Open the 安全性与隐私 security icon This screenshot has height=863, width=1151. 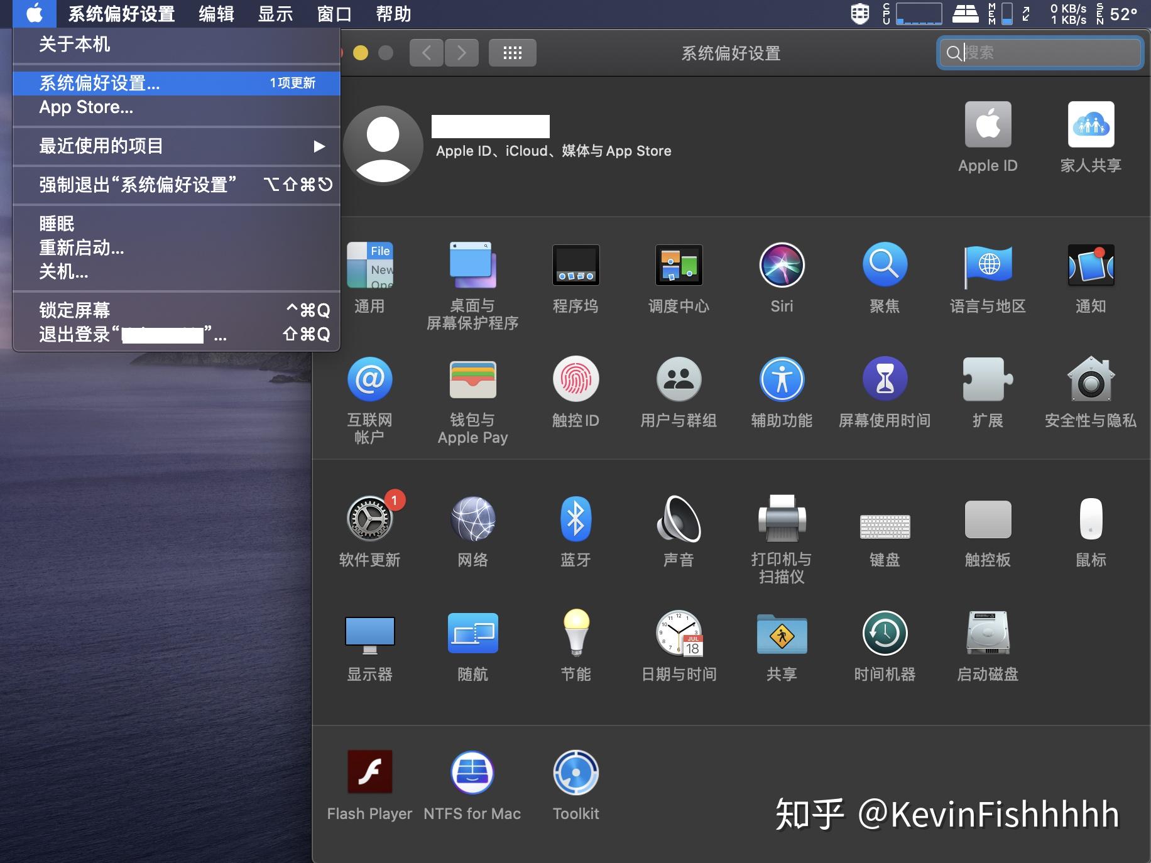[1091, 380]
